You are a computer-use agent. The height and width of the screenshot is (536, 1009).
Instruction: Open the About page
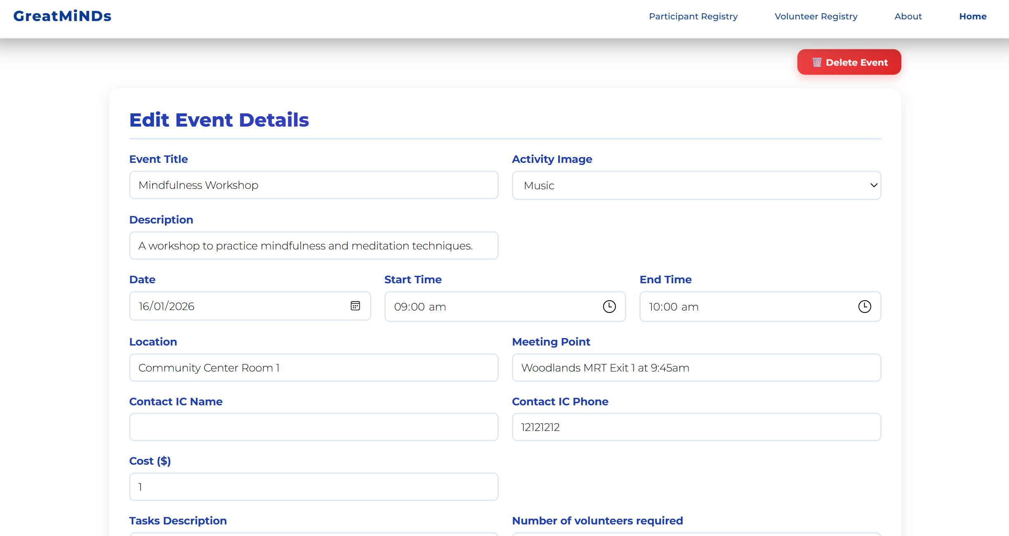click(x=908, y=16)
